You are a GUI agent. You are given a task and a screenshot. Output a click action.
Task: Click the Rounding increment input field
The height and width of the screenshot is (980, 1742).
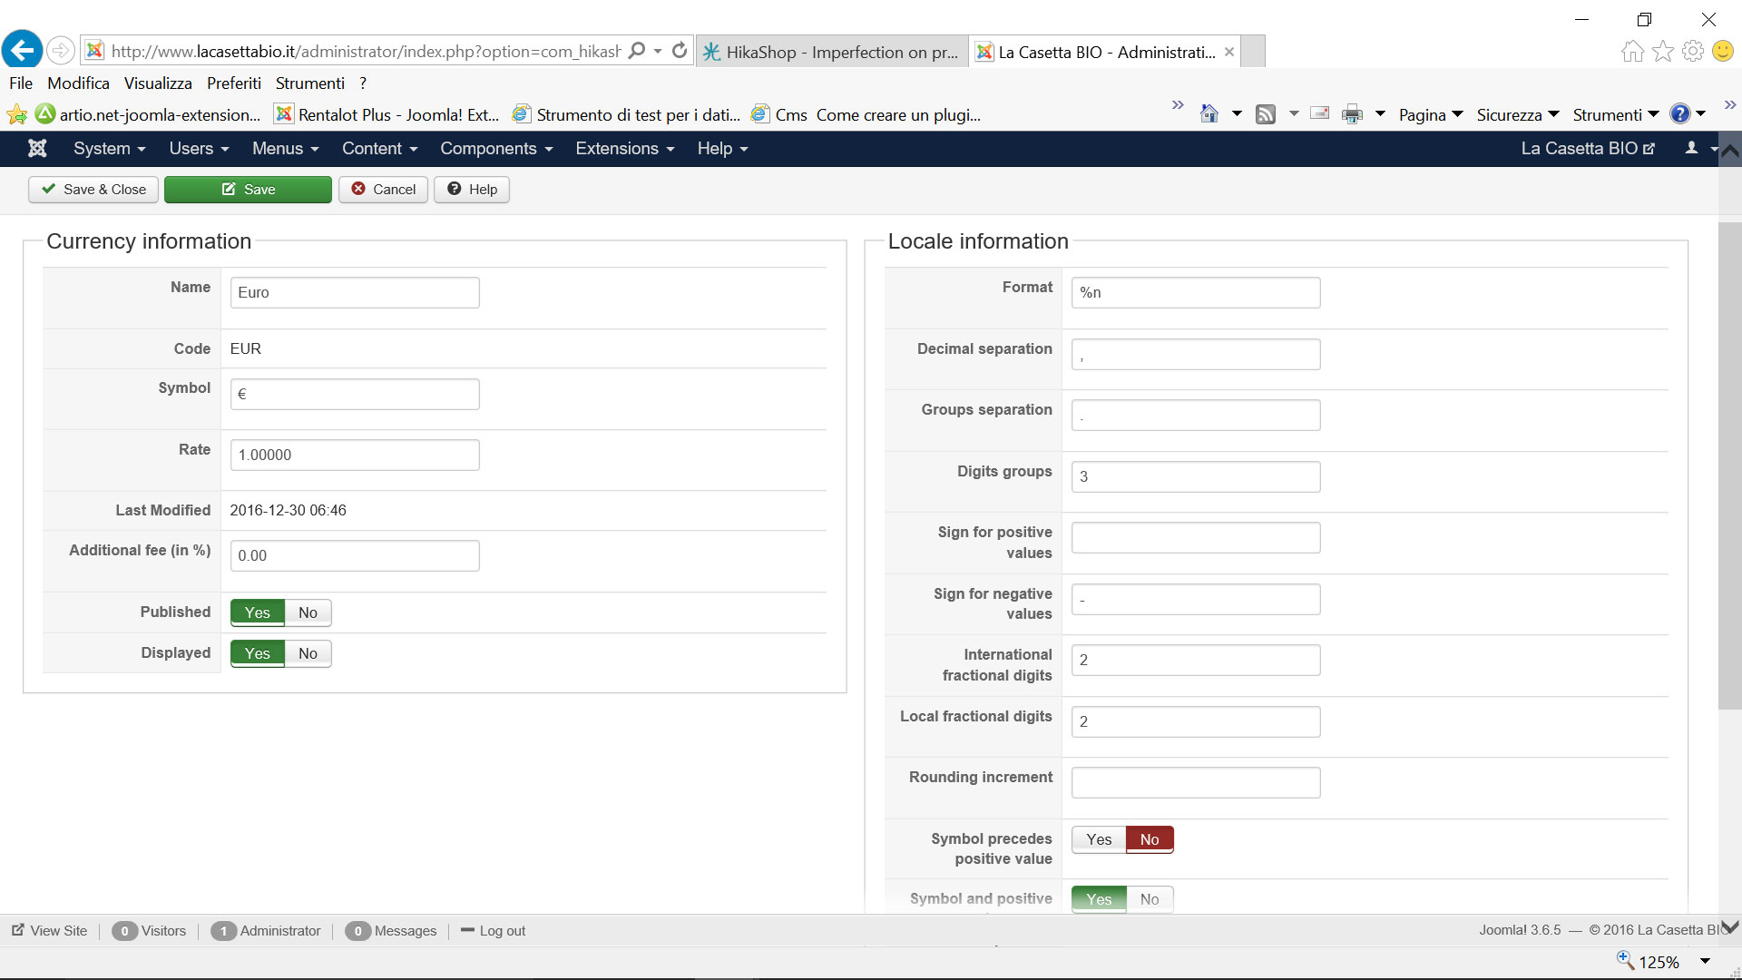tap(1195, 782)
